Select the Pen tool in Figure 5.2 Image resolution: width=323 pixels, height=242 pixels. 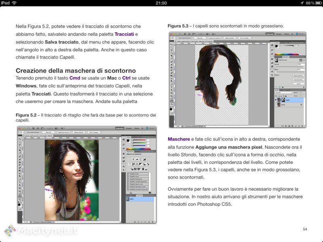click(20, 179)
